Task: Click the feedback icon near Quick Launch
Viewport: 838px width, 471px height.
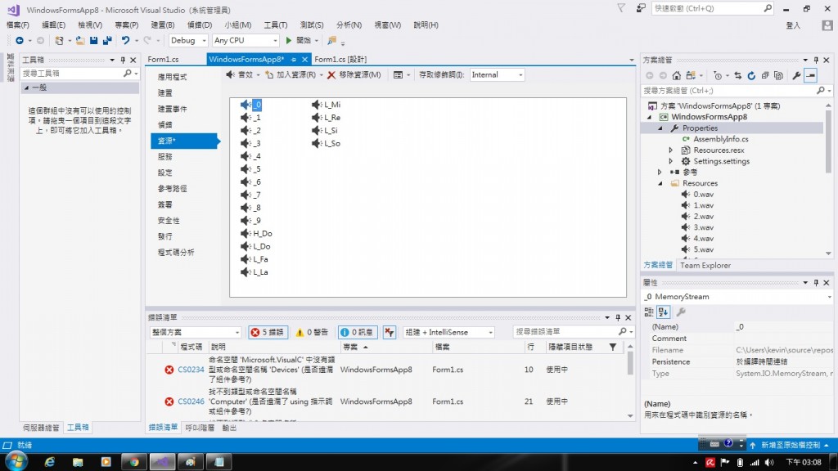Action: (x=640, y=8)
